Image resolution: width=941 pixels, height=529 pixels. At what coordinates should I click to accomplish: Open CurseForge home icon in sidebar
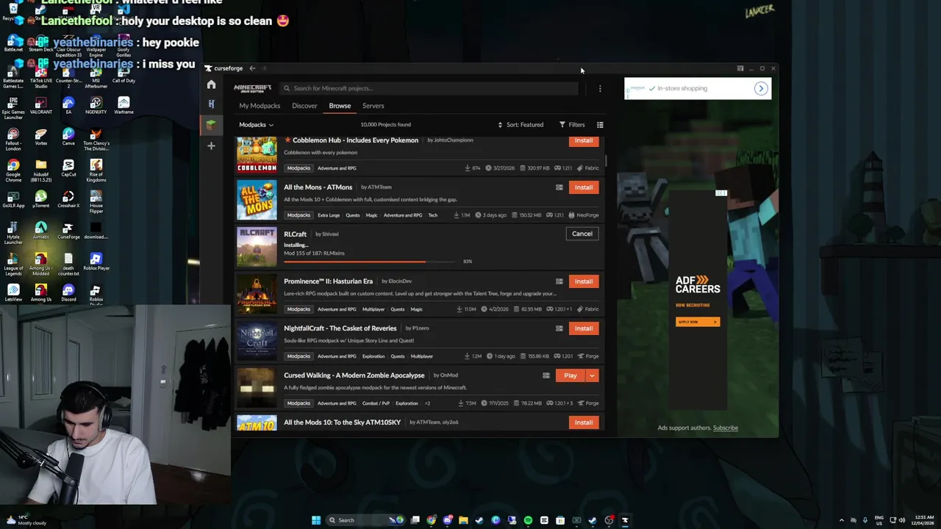point(211,84)
